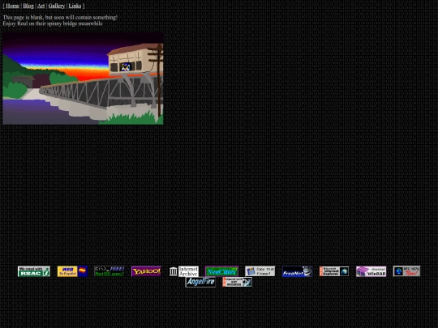
Task: Click the text 'This page is blank, but soon will contain something!'
Action: pyautogui.click(x=60, y=17)
